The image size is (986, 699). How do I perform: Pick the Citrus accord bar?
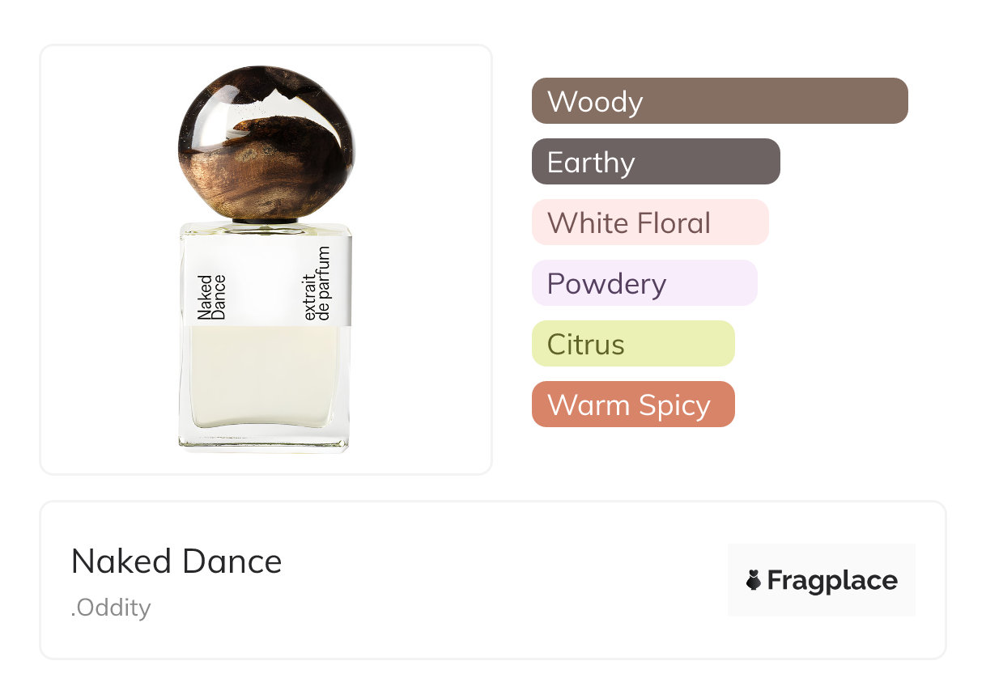click(632, 344)
